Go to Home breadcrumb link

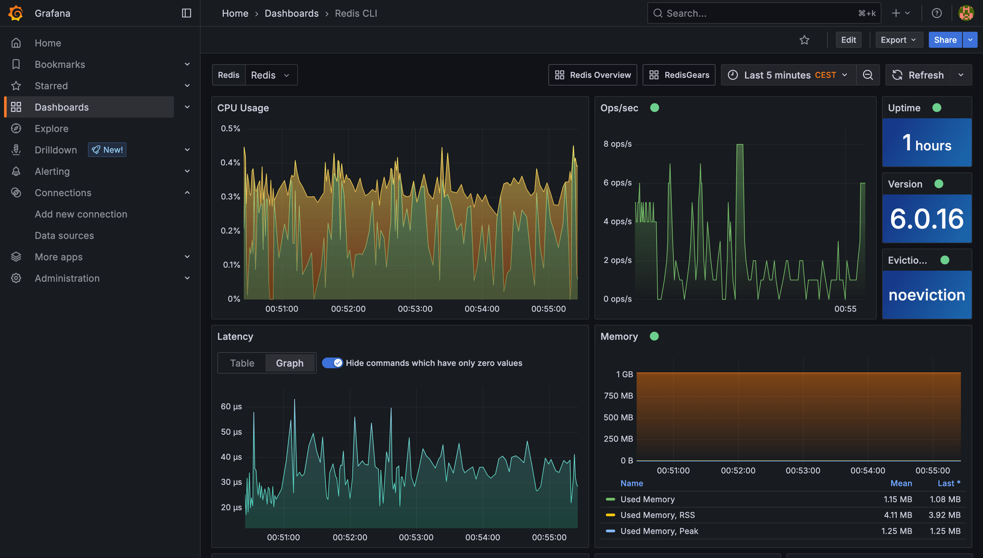[x=235, y=13]
